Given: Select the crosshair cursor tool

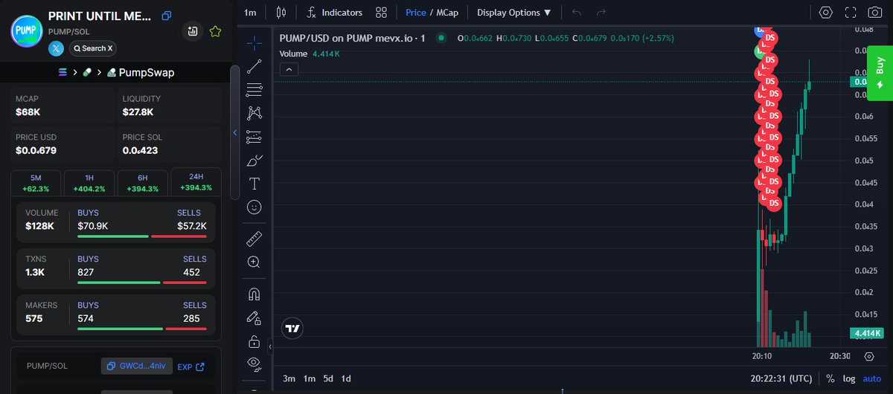Looking at the screenshot, I should tap(255, 42).
